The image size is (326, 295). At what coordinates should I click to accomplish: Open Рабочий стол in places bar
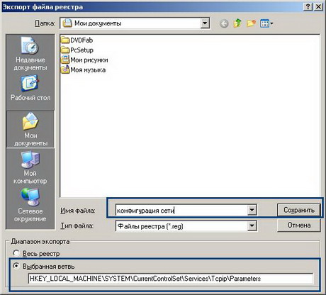pyautogui.click(x=30, y=88)
